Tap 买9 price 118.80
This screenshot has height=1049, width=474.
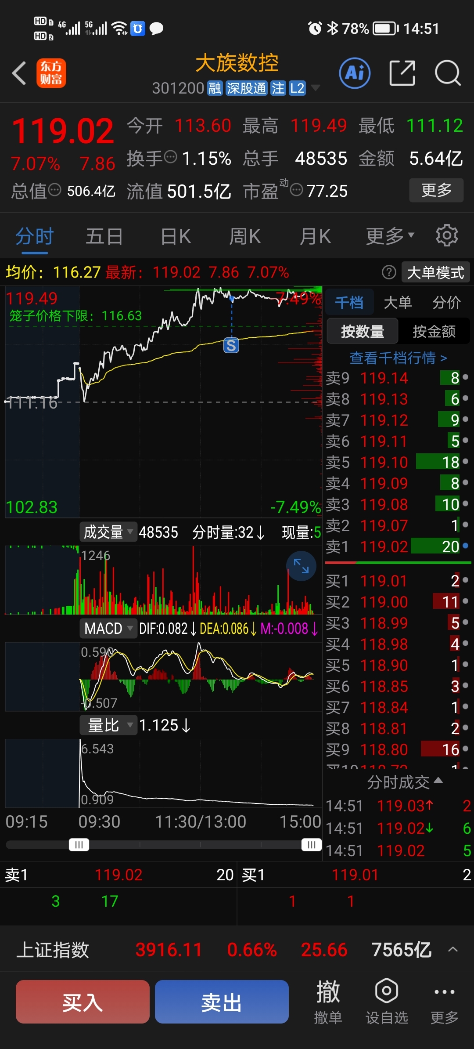(x=384, y=749)
